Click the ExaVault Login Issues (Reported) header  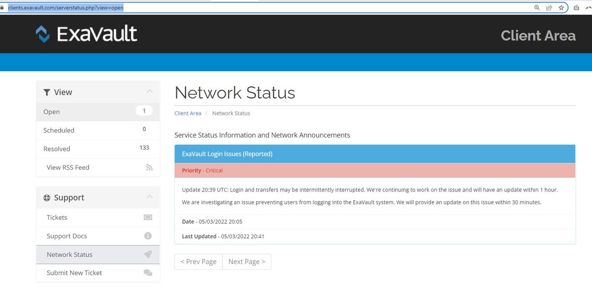click(375, 154)
